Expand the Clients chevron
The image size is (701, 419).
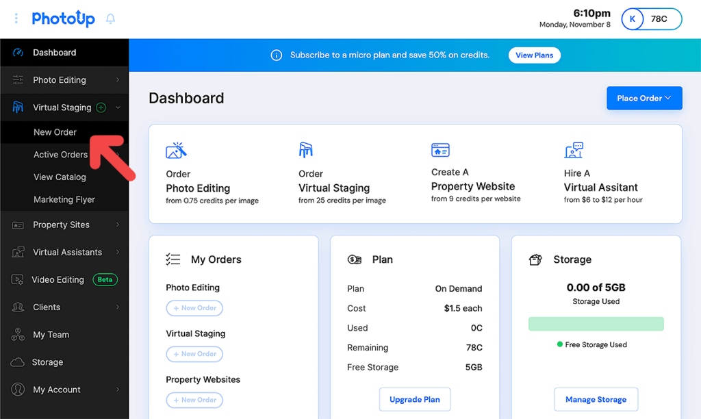click(x=118, y=307)
